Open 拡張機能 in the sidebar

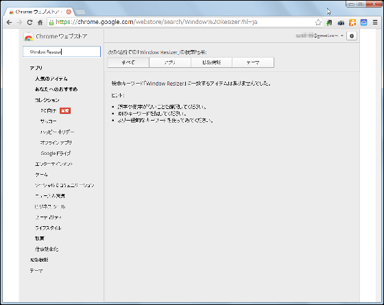pos(39,260)
